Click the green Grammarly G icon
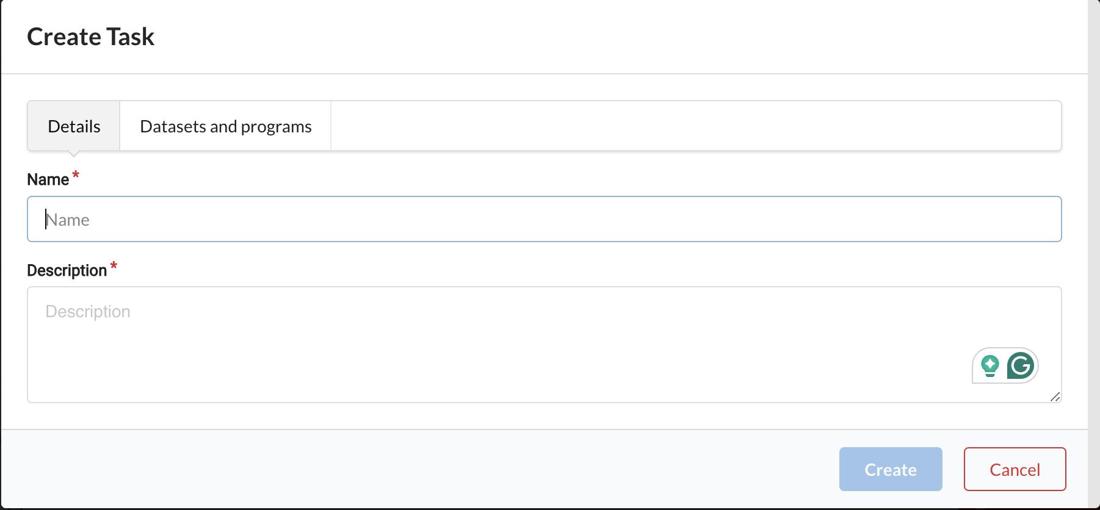 click(1021, 366)
